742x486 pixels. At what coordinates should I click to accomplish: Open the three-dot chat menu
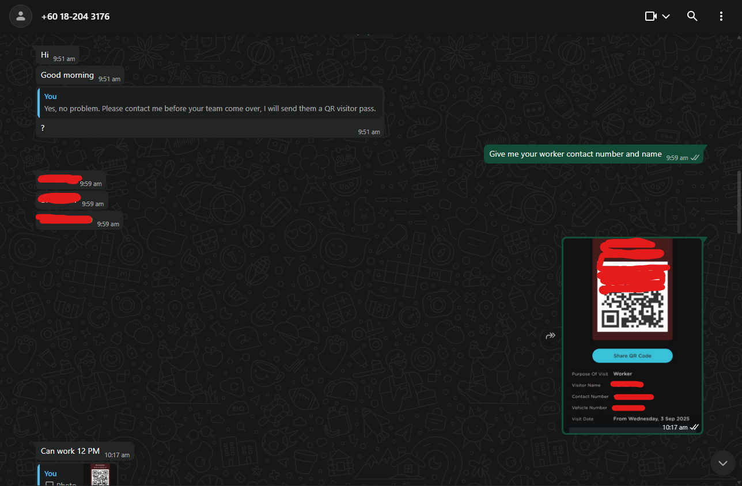[x=721, y=16]
